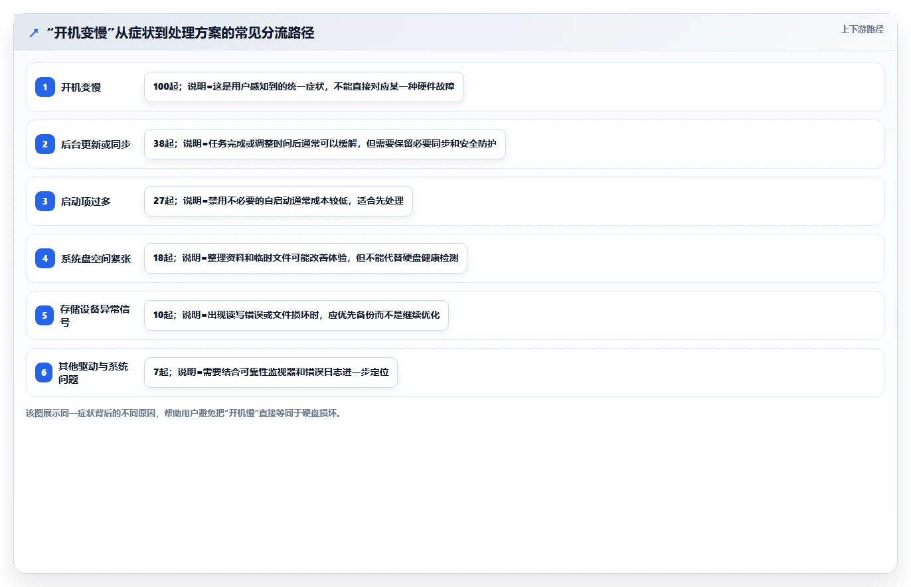
Task: Open the 7起 description box
Action: click(x=270, y=373)
